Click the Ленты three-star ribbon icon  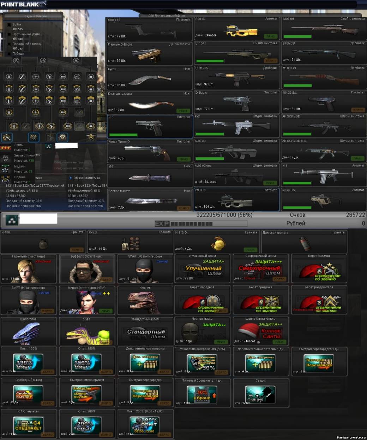pos(6,147)
